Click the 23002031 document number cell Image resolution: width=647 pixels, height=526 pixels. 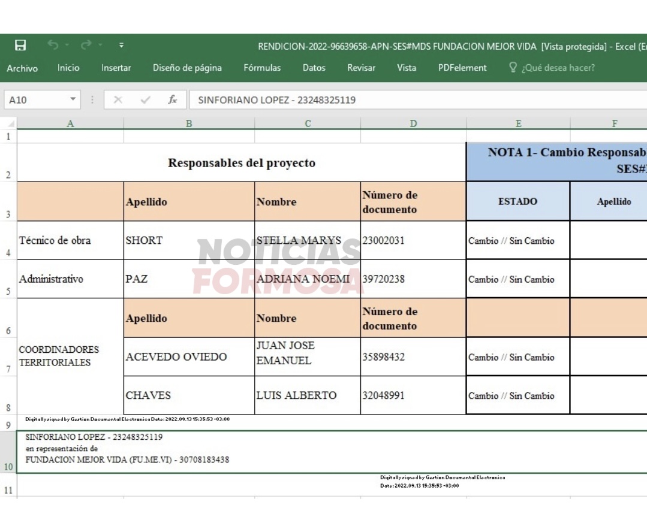pyautogui.click(x=414, y=240)
